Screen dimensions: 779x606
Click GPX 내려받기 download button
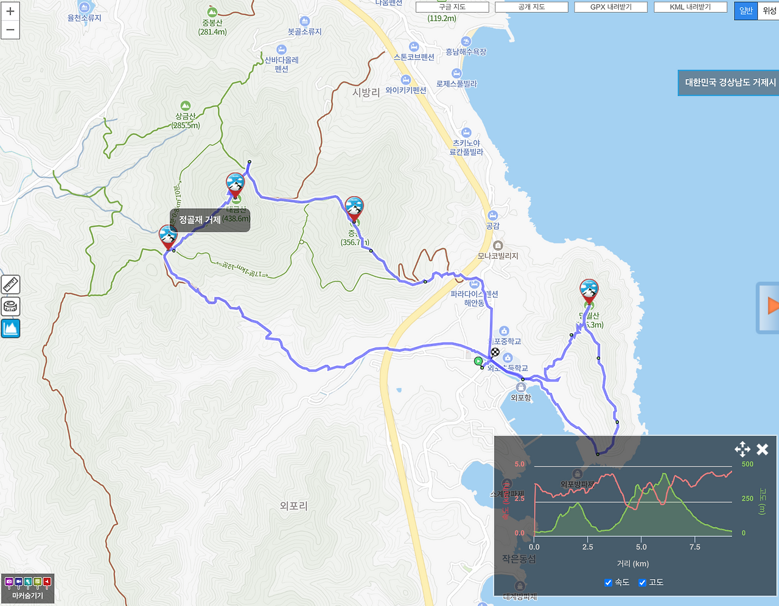611,7
